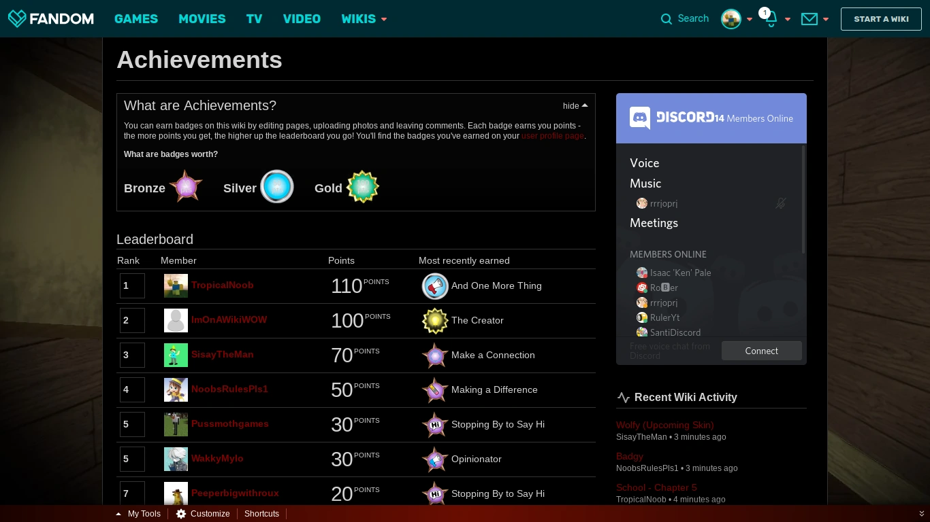Image resolution: width=930 pixels, height=522 pixels.
Task: Click the Search field in the header
Action: click(x=693, y=19)
